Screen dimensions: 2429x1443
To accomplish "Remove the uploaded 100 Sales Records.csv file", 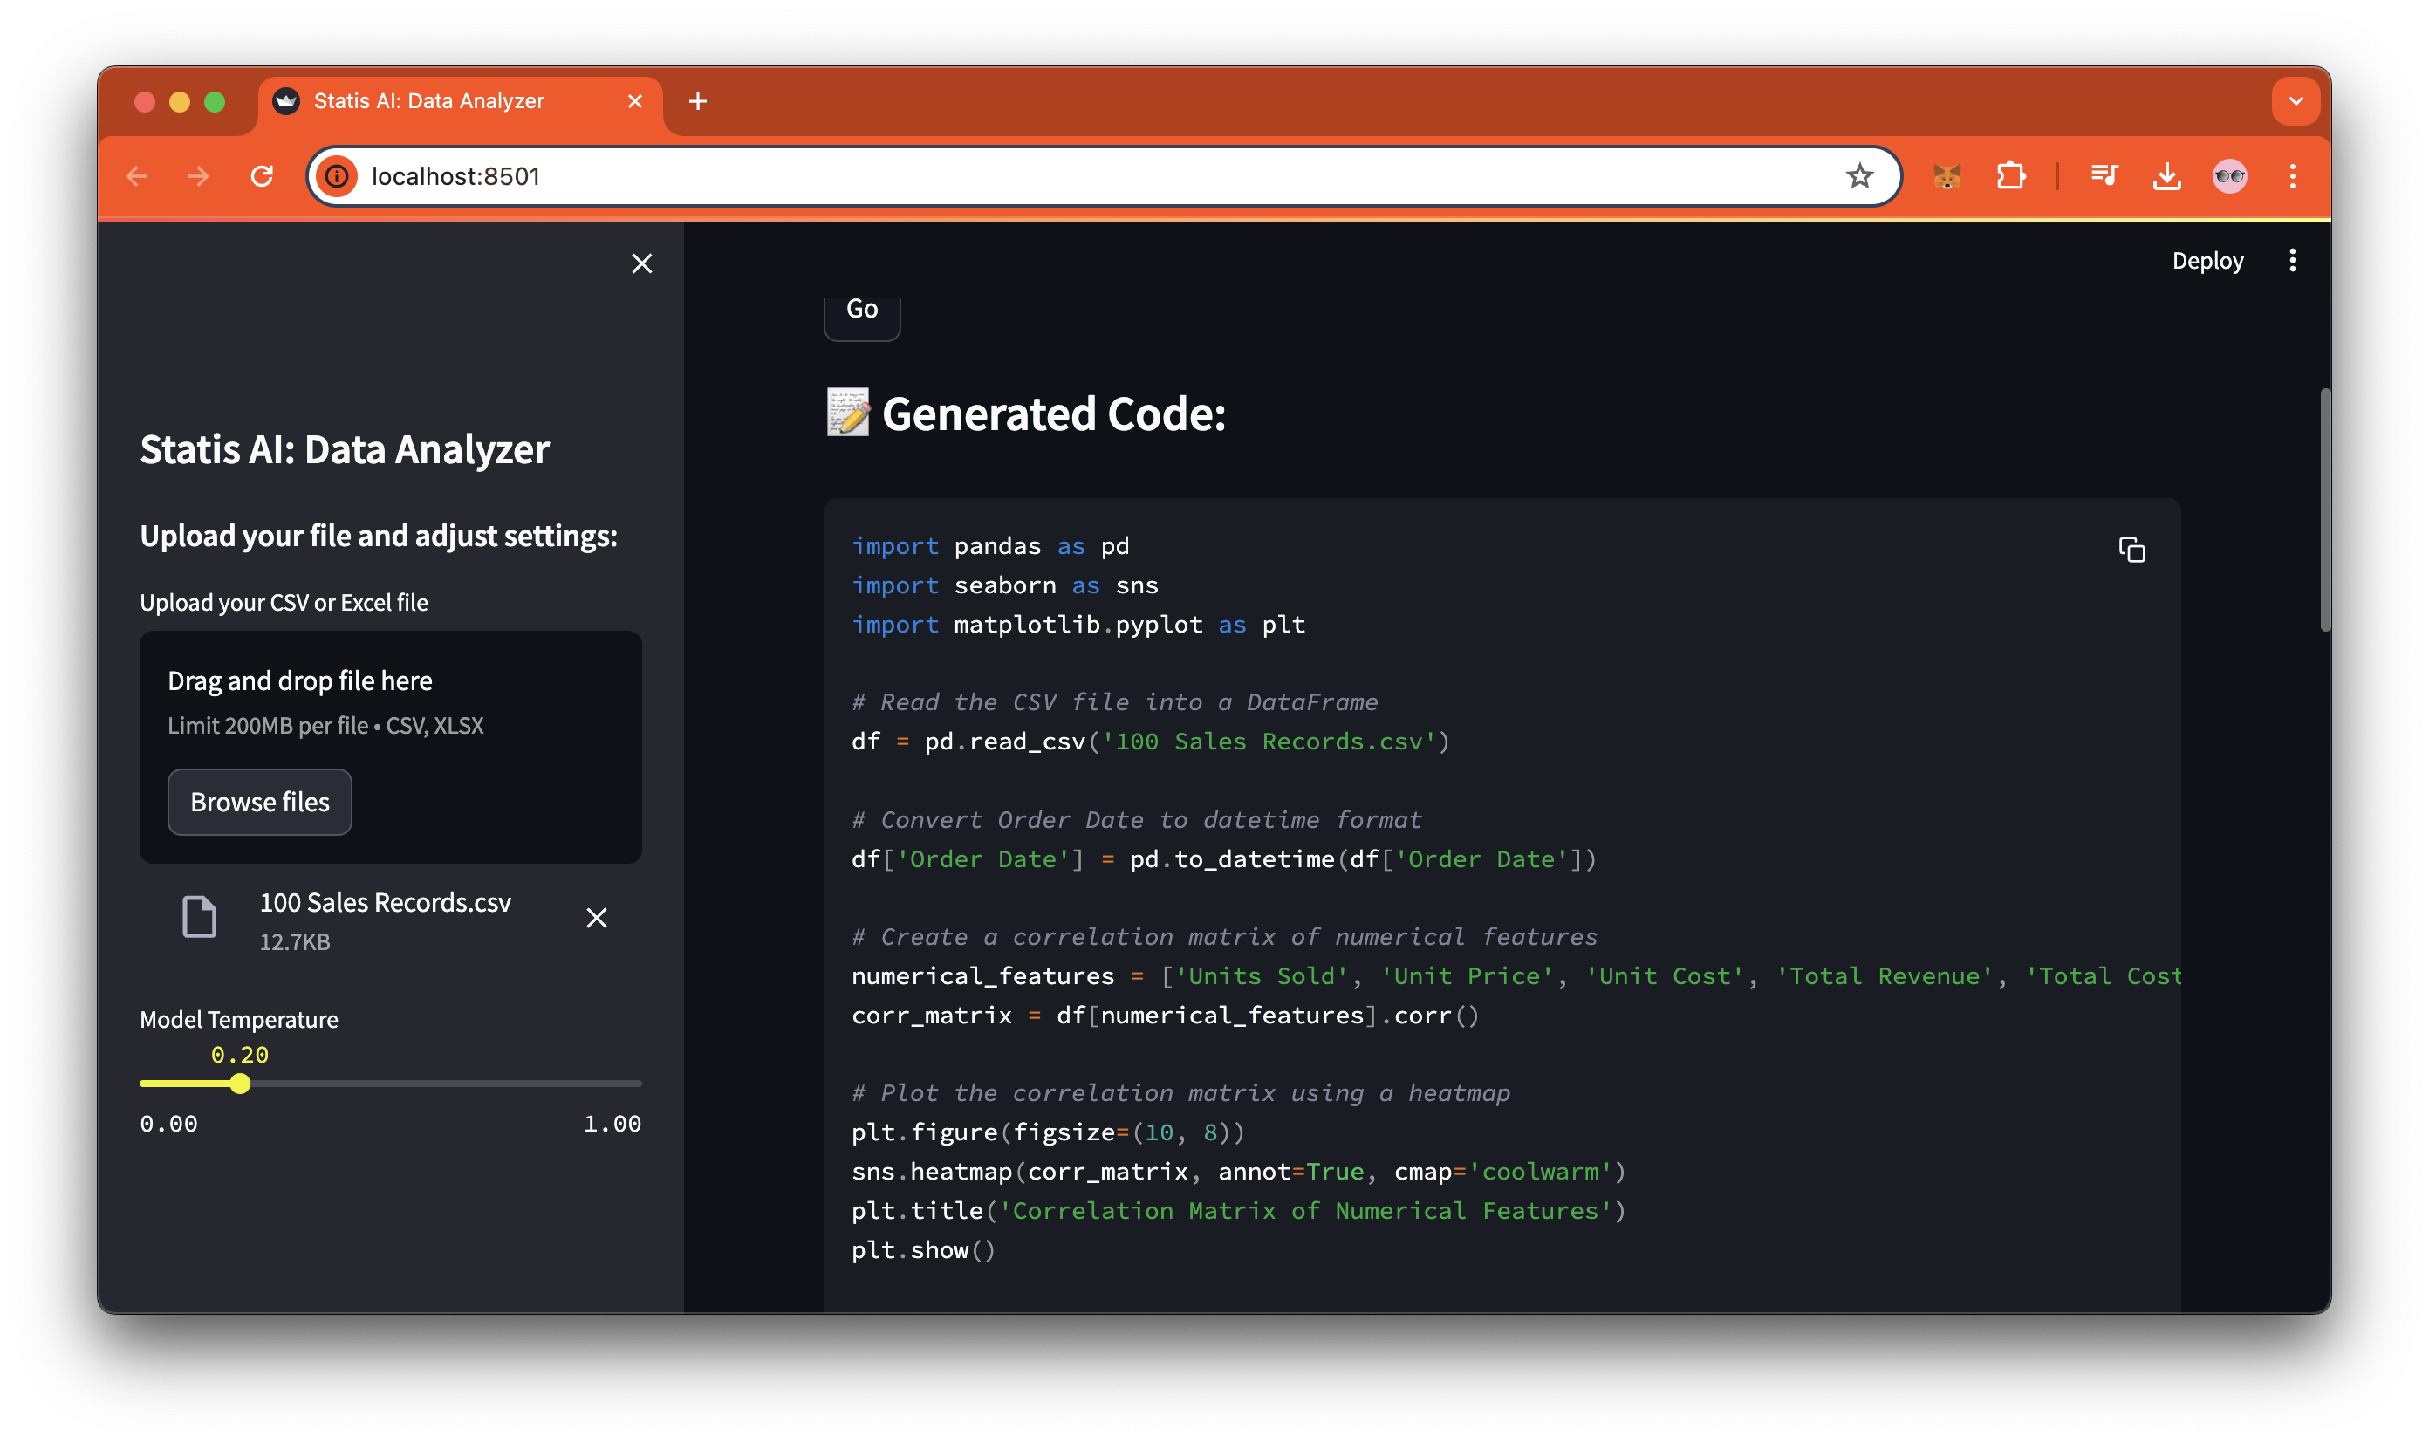I will tap(597, 917).
